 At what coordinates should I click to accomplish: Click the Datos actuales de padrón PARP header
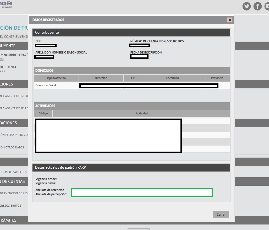131,168
